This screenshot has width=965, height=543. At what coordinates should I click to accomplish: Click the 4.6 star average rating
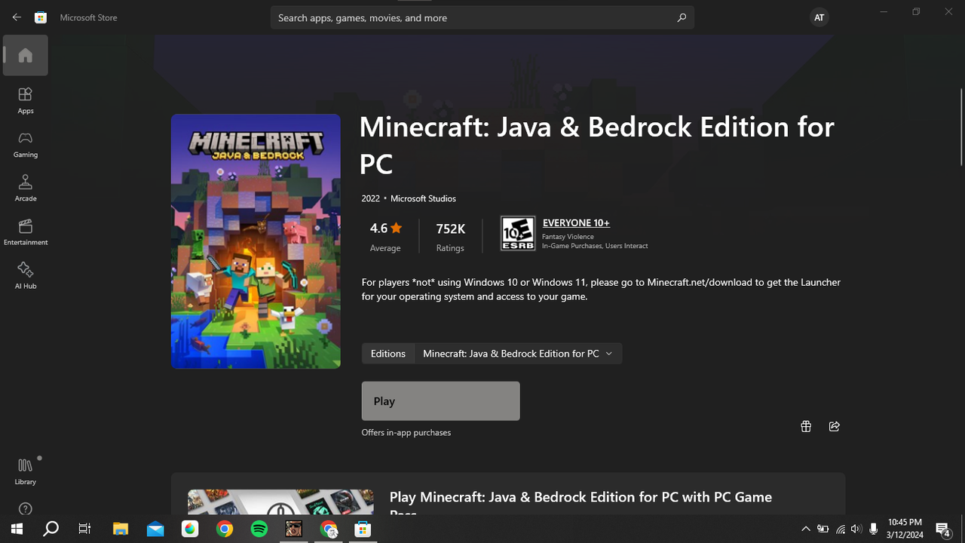[385, 236]
